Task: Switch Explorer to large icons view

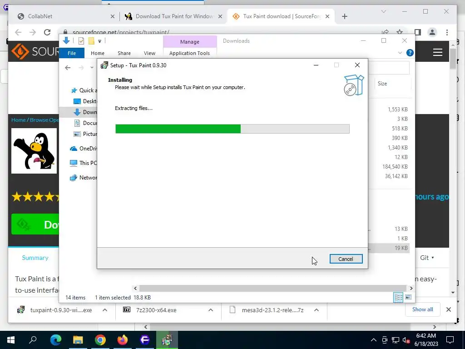Action: pyautogui.click(x=408, y=297)
